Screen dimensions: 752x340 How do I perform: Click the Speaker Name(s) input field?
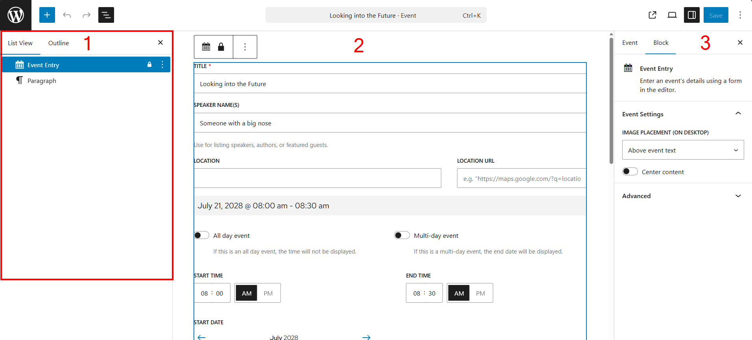click(390, 123)
